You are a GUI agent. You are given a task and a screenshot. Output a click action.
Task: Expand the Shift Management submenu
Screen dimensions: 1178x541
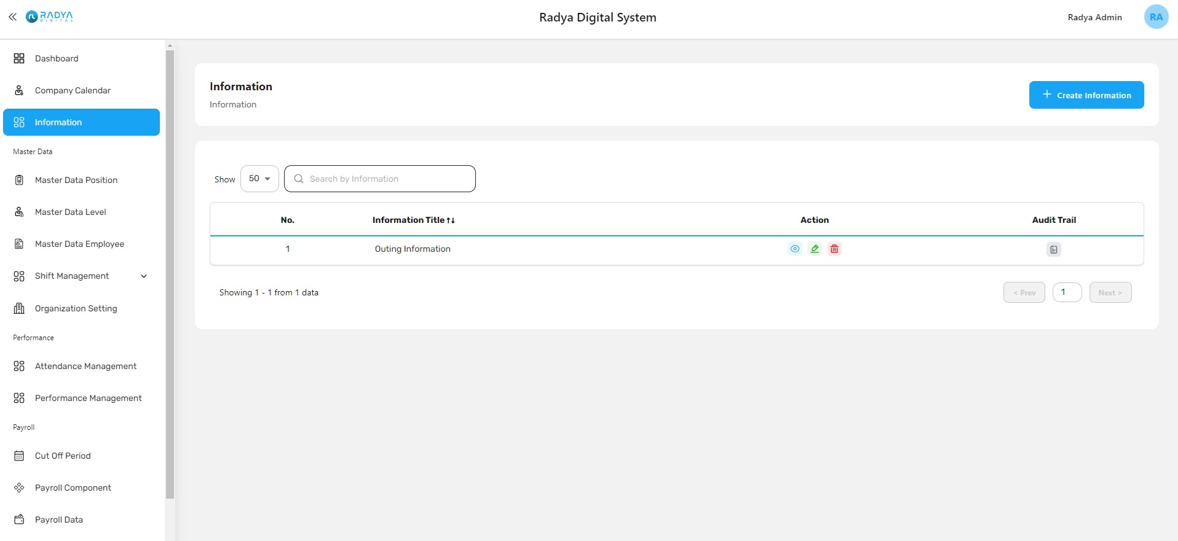(x=144, y=276)
